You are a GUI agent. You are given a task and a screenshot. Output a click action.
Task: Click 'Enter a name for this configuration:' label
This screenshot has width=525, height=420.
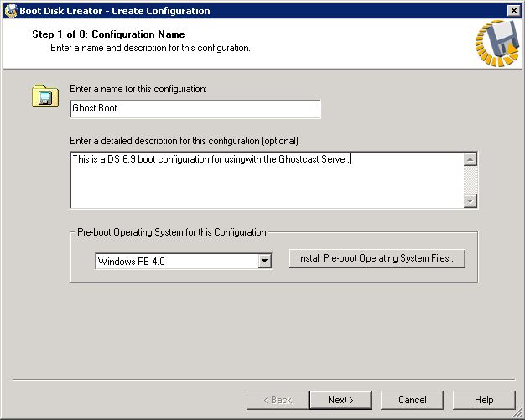(x=138, y=89)
